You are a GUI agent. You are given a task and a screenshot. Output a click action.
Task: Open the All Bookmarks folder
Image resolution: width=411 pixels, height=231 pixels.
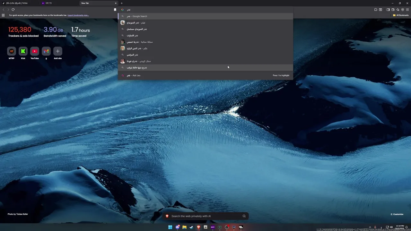(x=401, y=15)
